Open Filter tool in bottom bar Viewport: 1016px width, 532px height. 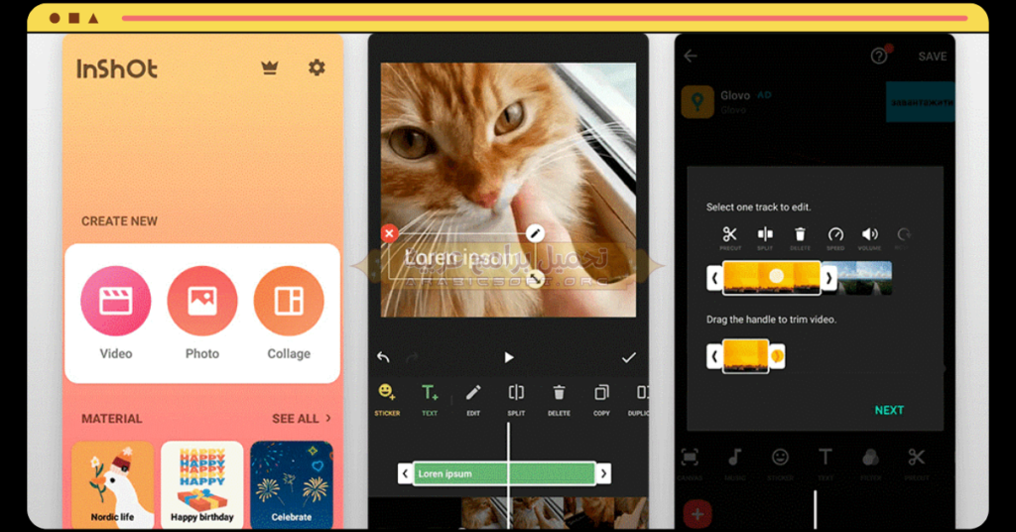pos(871,464)
